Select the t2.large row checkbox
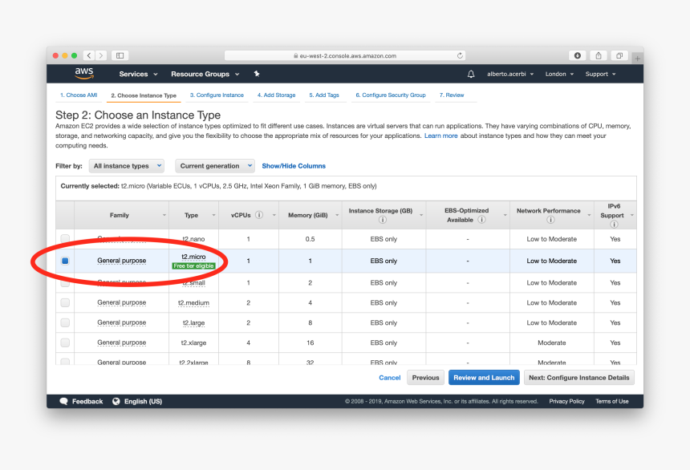The height and width of the screenshot is (470, 690). (x=65, y=322)
